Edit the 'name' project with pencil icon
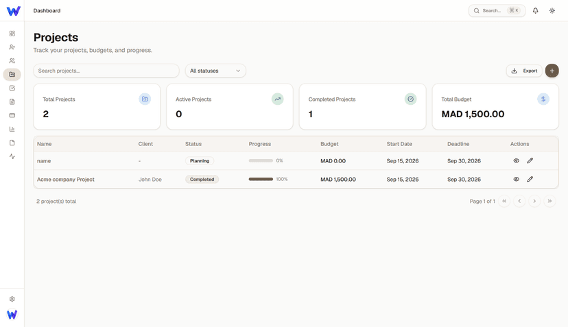568x327 pixels. tap(530, 161)
